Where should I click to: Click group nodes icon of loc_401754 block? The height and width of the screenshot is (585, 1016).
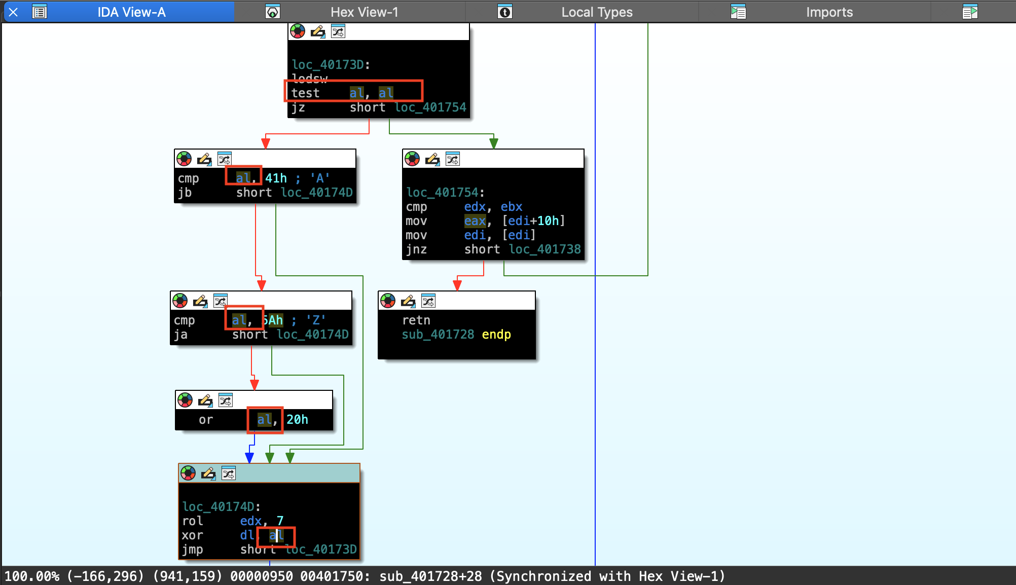[x=453, y=159]
